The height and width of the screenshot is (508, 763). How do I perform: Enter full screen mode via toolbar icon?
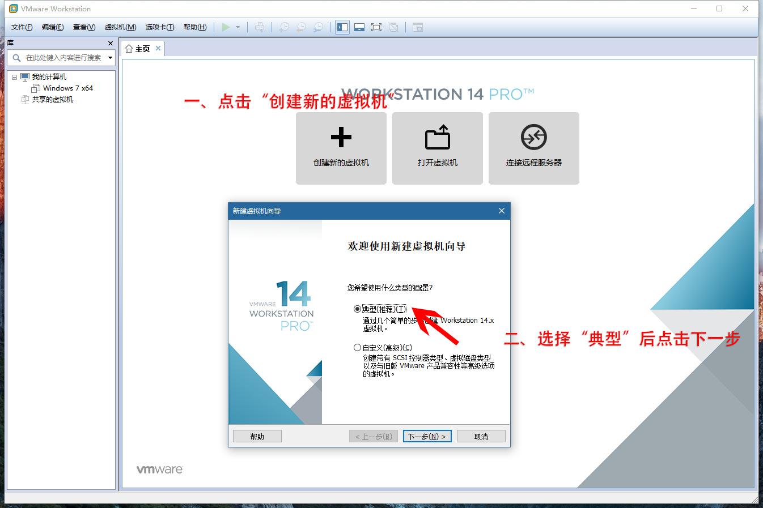pos(376,27)
